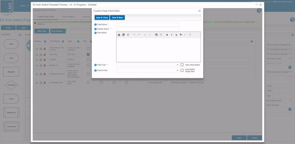Open the Parent Field dropdown

(x=148, y=70)
